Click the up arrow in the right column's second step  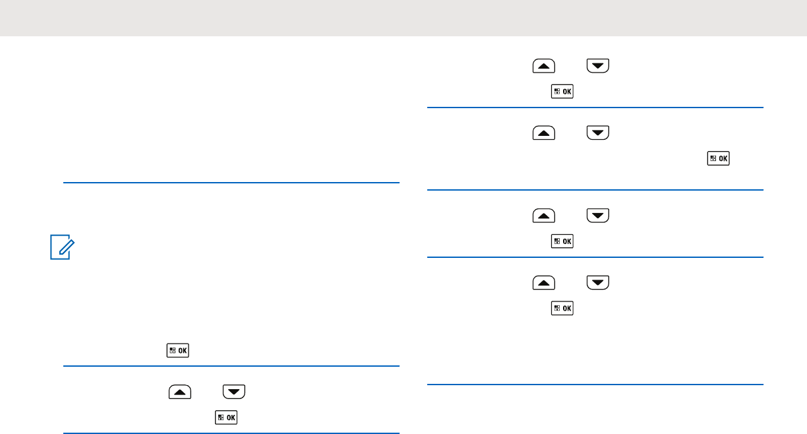click(544, 134)
